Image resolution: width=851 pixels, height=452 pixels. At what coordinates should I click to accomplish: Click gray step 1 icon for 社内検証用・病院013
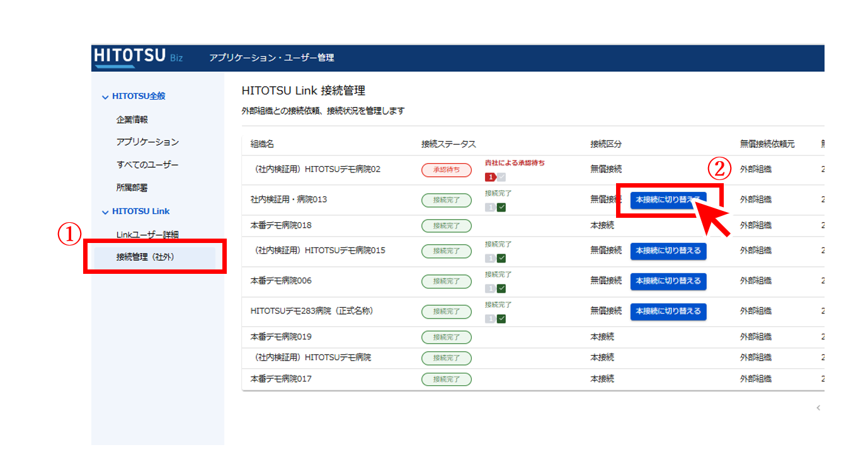point(490,208)
